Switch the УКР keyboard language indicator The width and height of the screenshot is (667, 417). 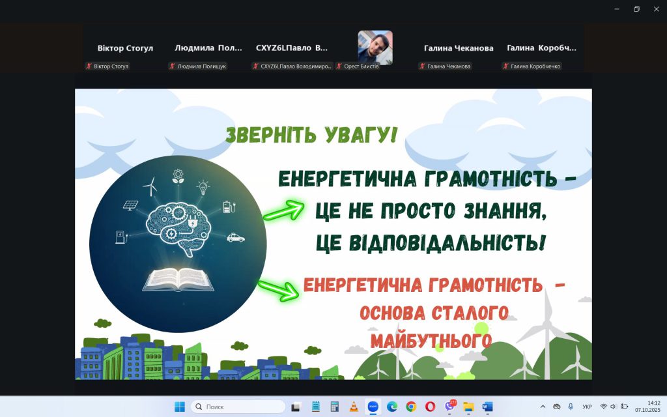[x=587, y=407]
